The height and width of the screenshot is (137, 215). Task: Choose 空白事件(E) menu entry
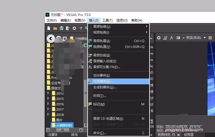point(119,75)
